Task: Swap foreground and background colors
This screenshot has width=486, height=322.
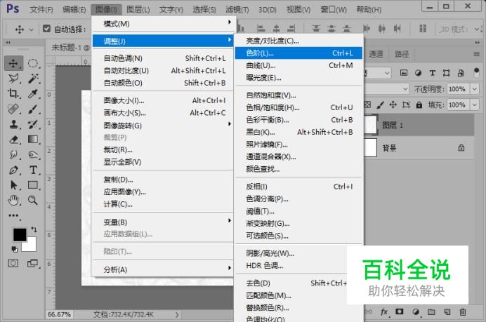Action: pyautogui.click(x=34, y=229)
